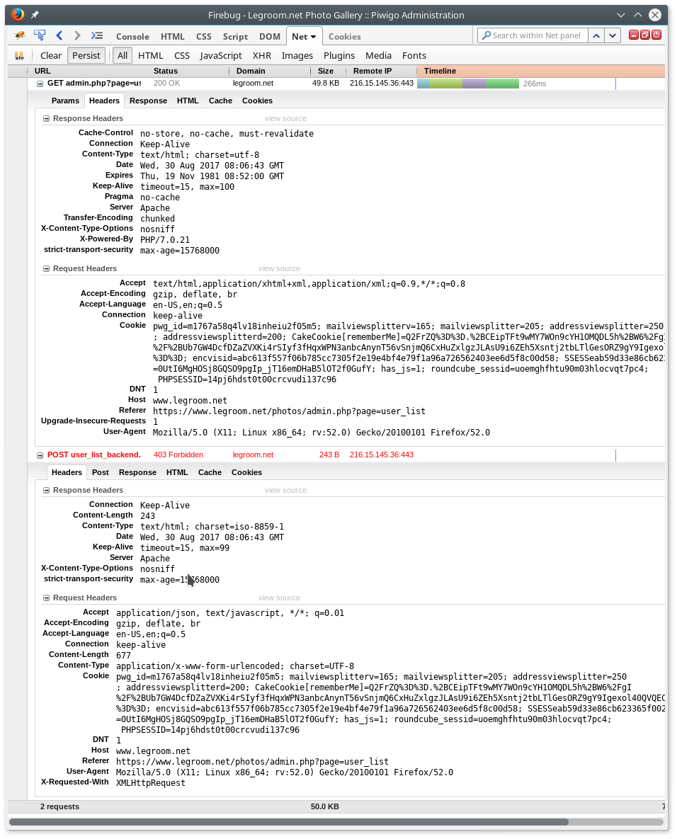Click the pin icon in the title bar

tap(35, 15)
